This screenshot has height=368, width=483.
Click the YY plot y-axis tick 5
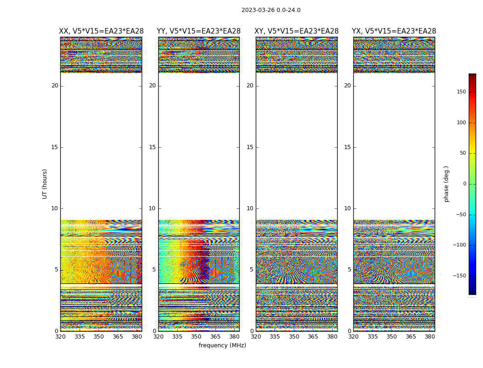[x=154, y=270]
